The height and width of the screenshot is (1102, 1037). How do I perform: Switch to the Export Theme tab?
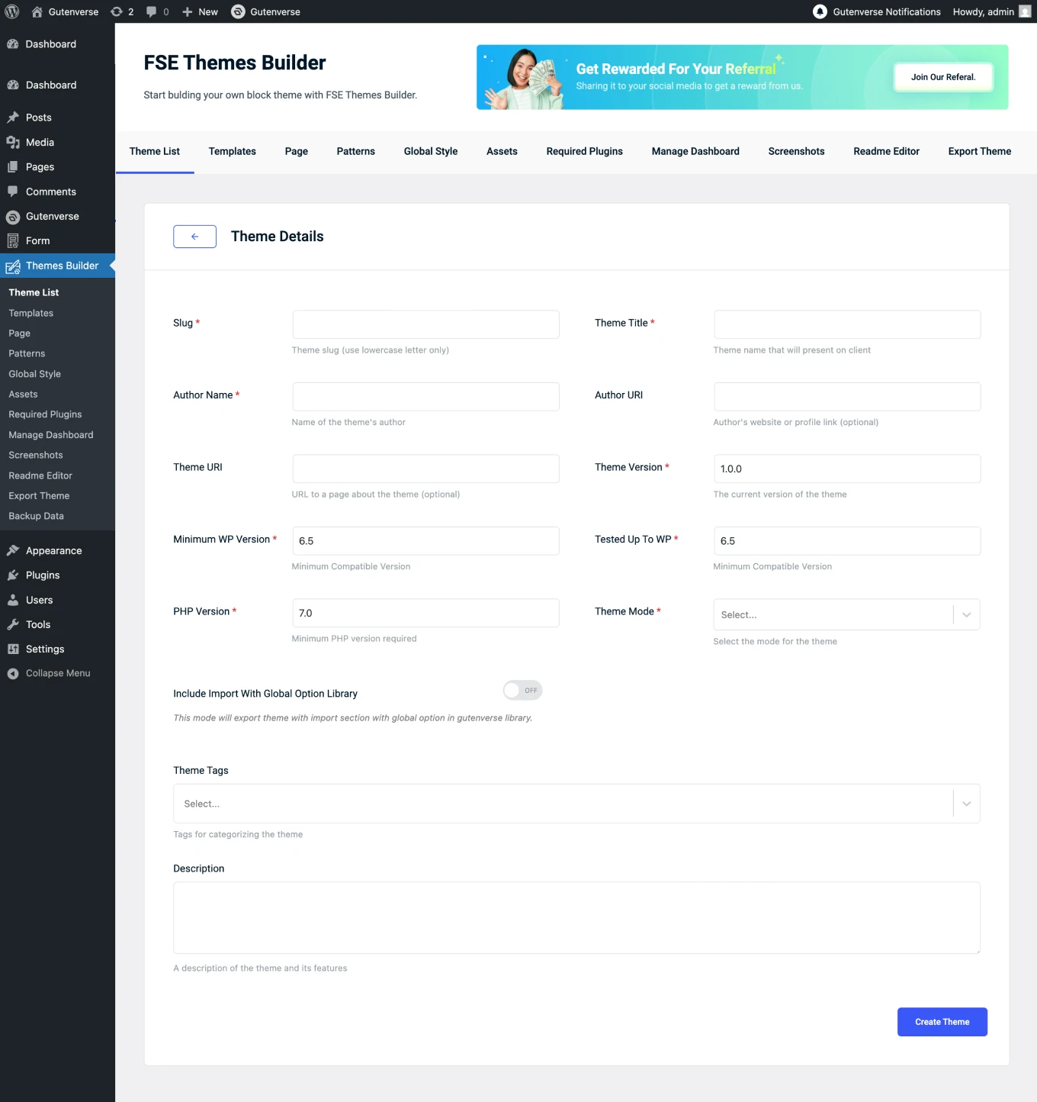[x=979, y=152]
